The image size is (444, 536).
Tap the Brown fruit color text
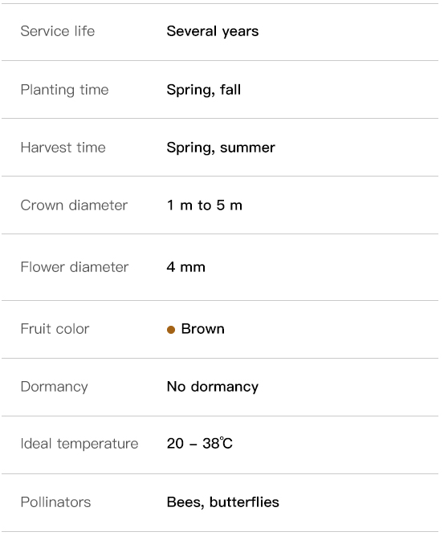point(203,329)
